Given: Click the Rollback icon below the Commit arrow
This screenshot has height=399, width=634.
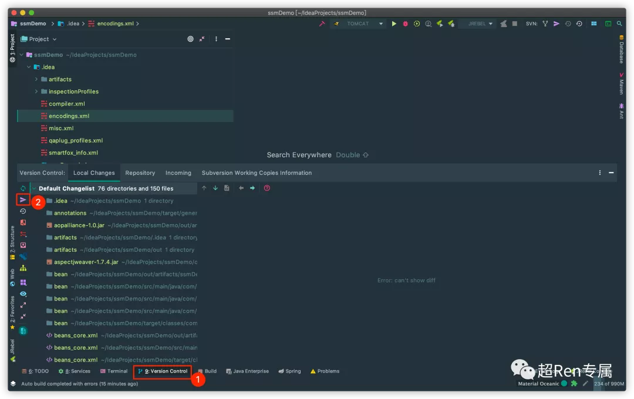Looking at the screenshot, I should (x=23, y=211).
